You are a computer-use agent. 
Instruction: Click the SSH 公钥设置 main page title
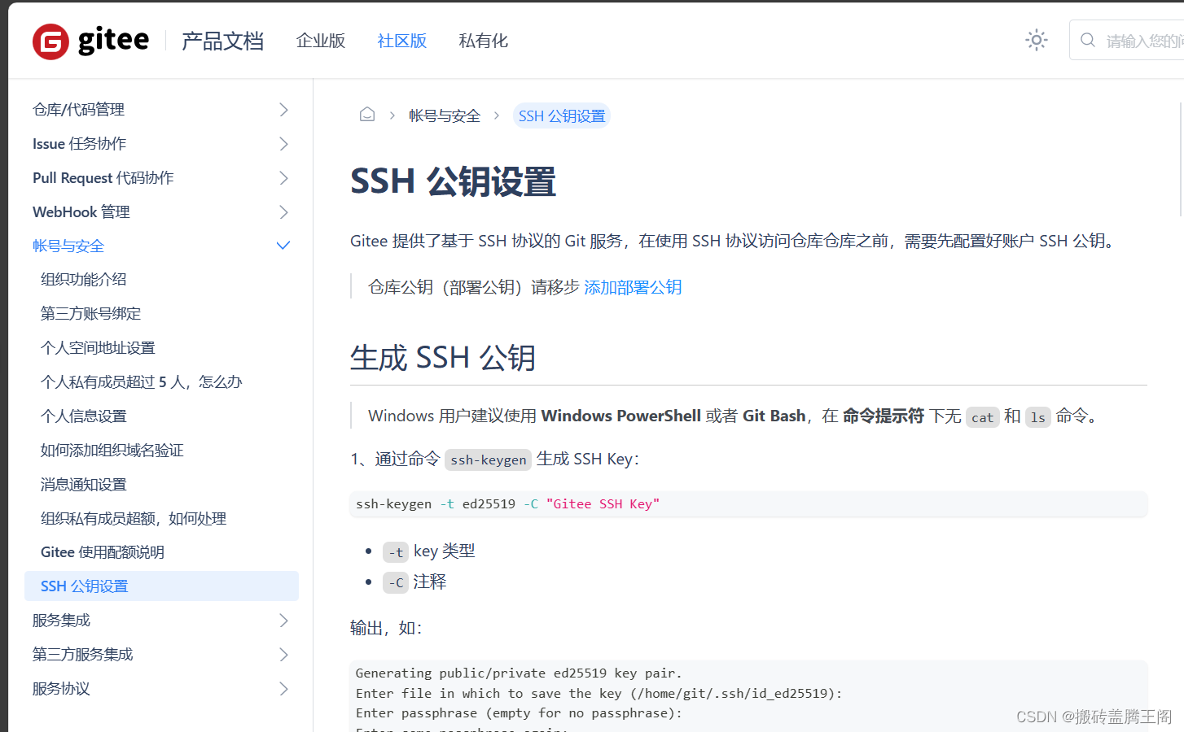(x=453, y=181)
